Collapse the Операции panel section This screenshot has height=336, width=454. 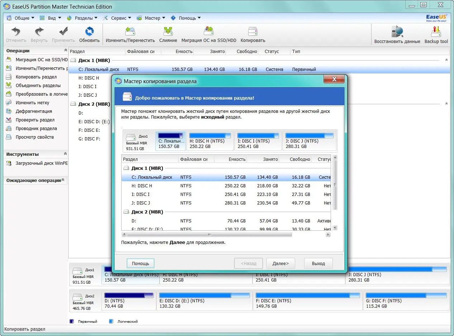65,51
